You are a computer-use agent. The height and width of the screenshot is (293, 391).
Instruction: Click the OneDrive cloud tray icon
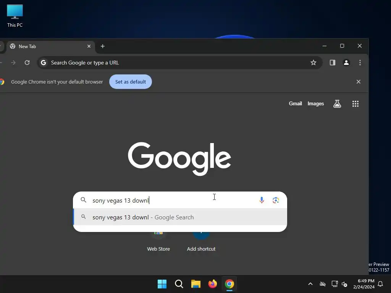click(323, 284)
